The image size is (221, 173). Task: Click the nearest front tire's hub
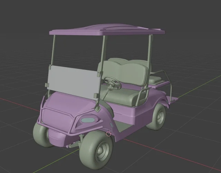102,149
